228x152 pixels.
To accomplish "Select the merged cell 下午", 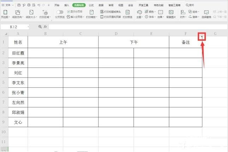I will pyautogui.click(x=134, y=42).
